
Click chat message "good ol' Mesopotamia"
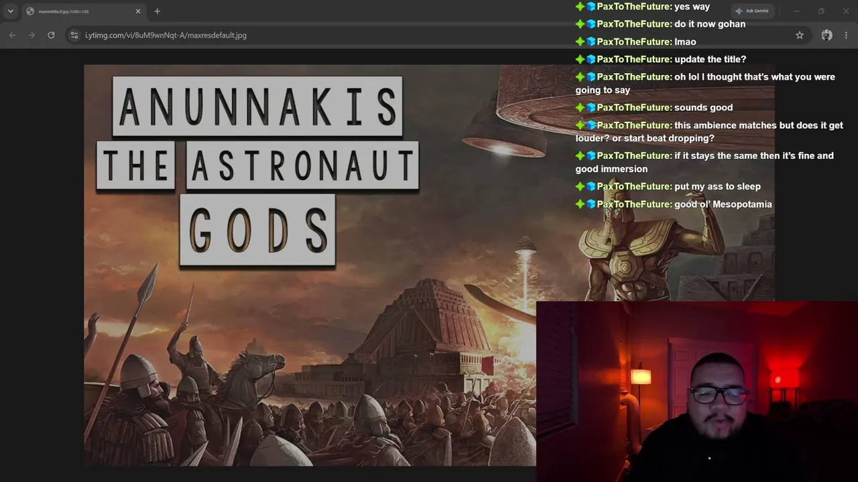pos(723,204)
